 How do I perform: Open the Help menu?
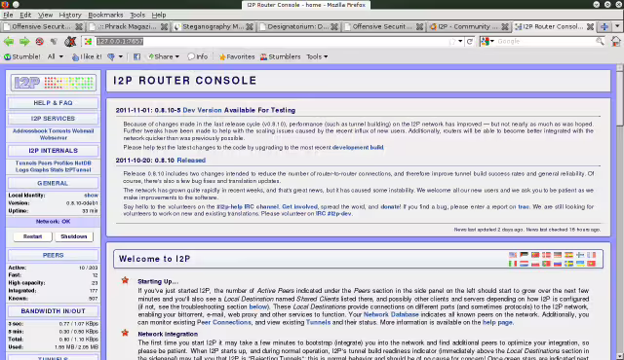159,15
